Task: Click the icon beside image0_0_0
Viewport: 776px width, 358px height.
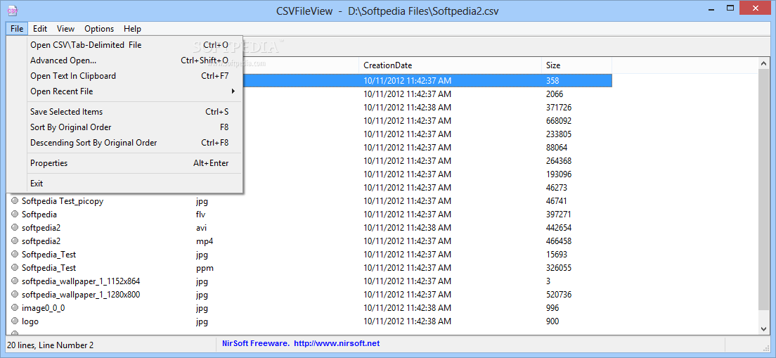Action: coord(15,308)
